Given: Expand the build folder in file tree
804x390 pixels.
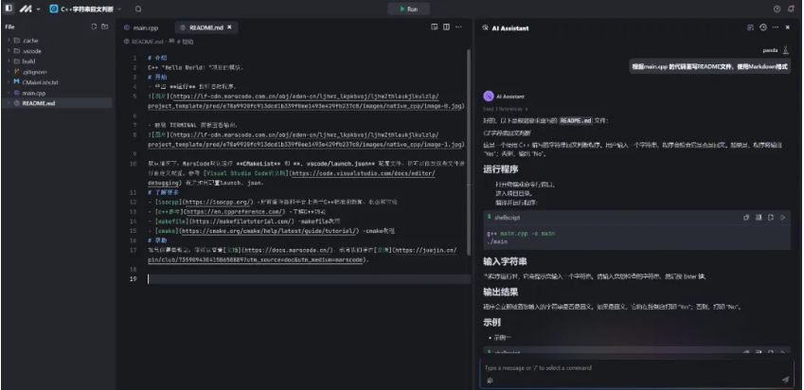Looking at the screenshot, I should [x=30, y=61].
